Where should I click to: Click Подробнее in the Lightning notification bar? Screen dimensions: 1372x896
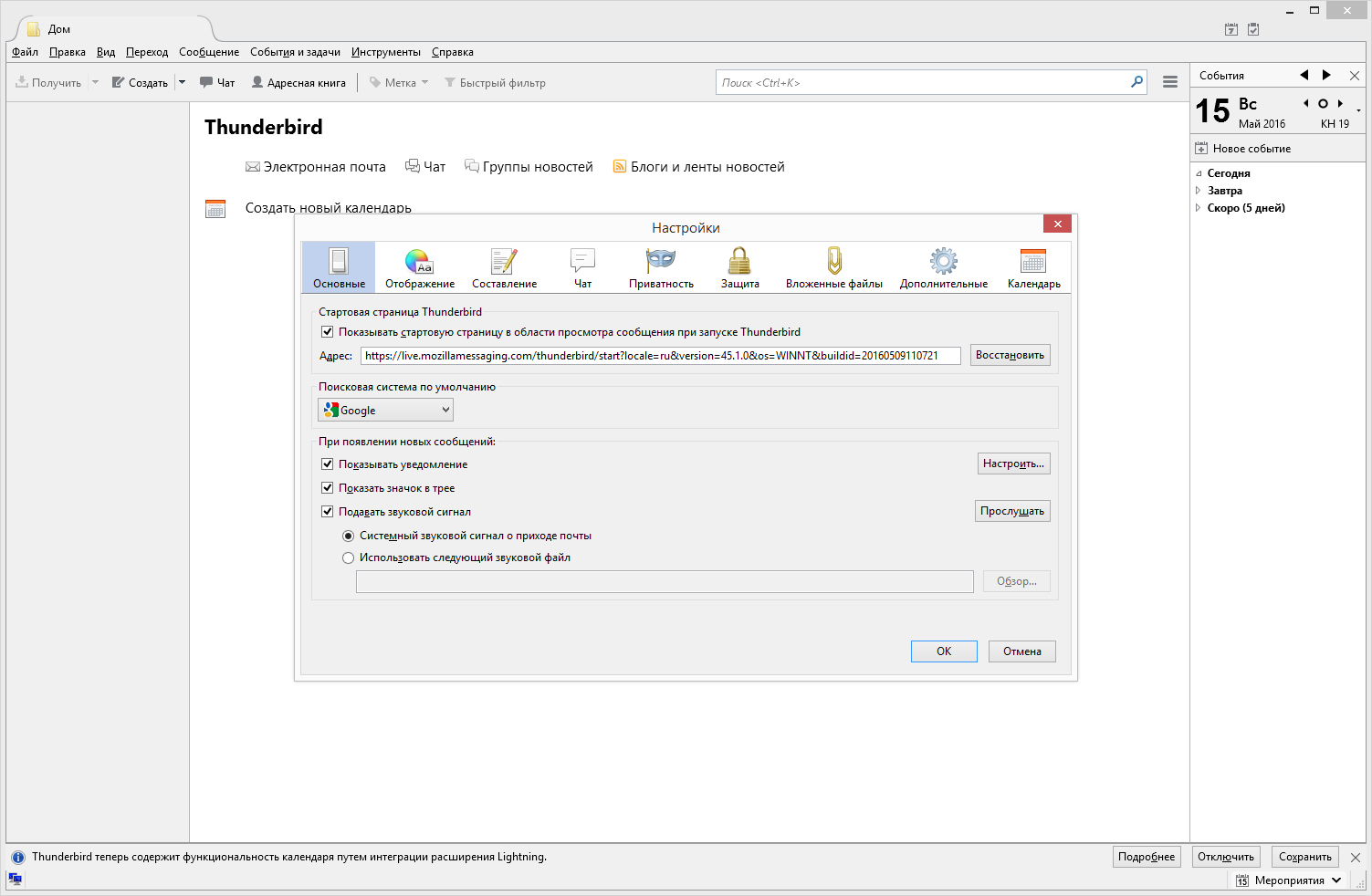pos(1147,857)
